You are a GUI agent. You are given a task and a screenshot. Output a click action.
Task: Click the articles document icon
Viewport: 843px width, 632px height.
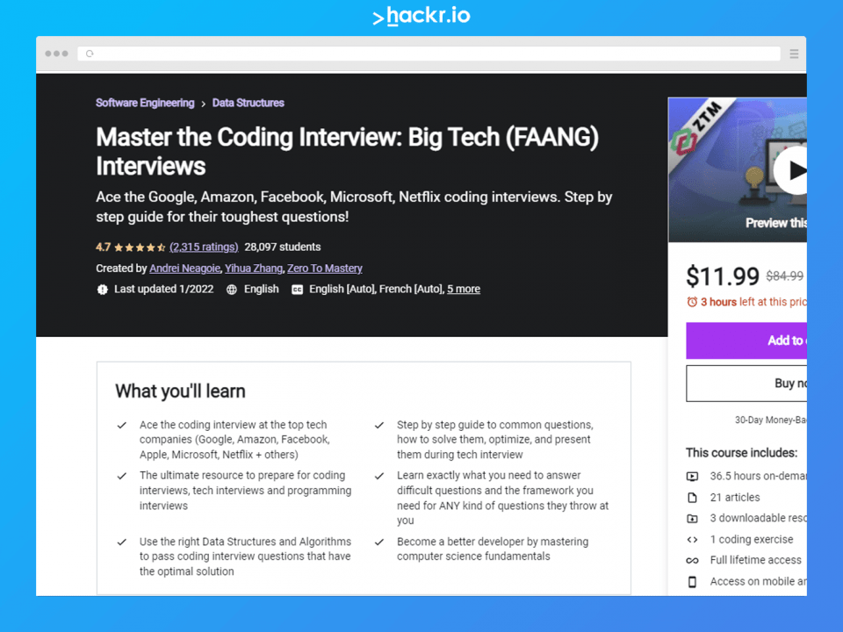[x=693, y=498]
